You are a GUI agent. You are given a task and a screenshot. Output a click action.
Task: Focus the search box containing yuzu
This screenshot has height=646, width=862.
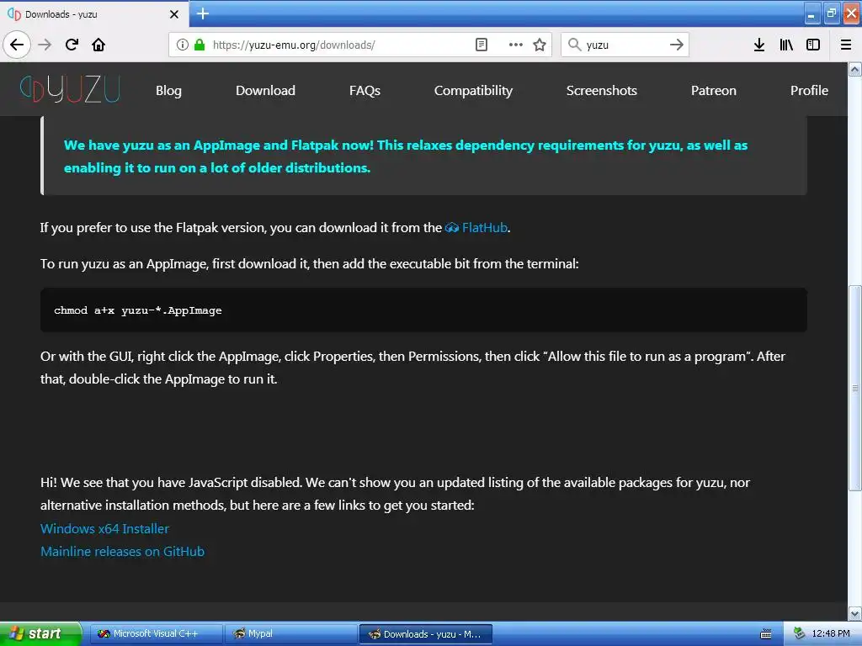coord(625,45)
